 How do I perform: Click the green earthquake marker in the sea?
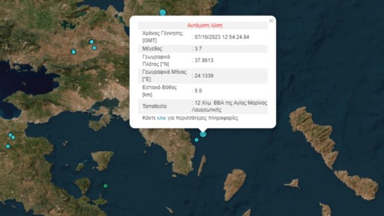click(x=106, y=186)
